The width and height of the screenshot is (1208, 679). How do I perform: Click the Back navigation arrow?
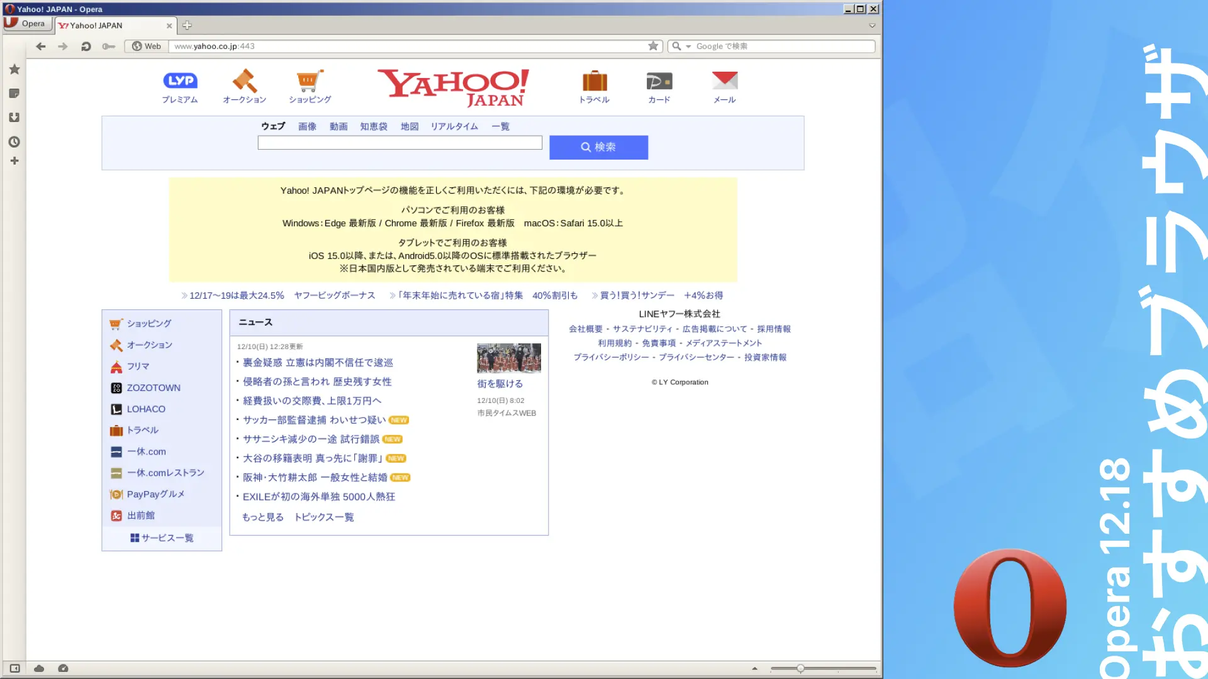click(41, 47)
